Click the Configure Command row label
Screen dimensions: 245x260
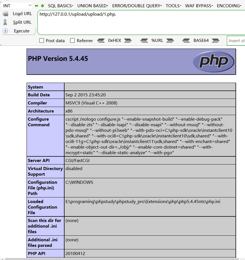(x=39, y=122)
